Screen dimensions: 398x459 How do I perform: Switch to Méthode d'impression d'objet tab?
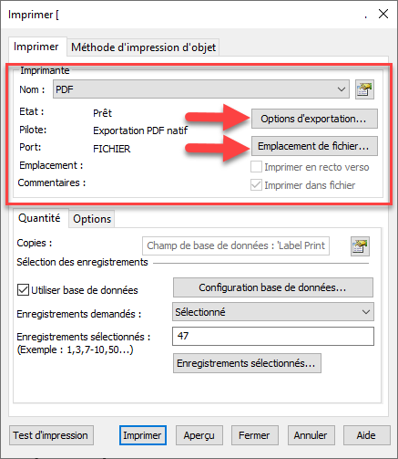pyautogui.click(x=143, y=47)
